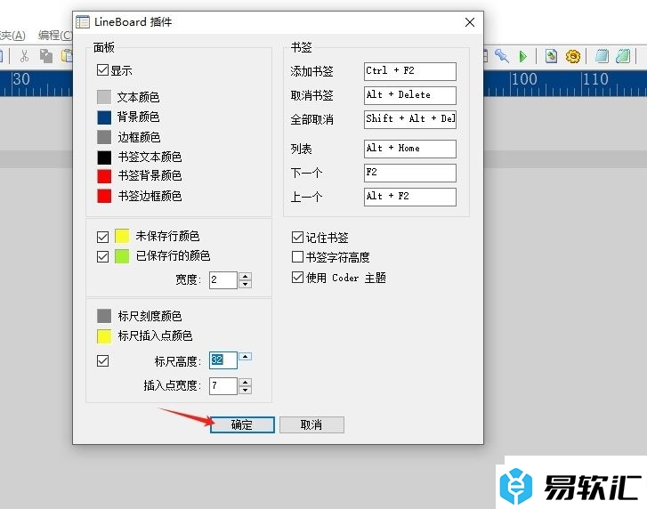
Task: Pick the 书签背景颜色 red swatch
Action: (104, 176)
